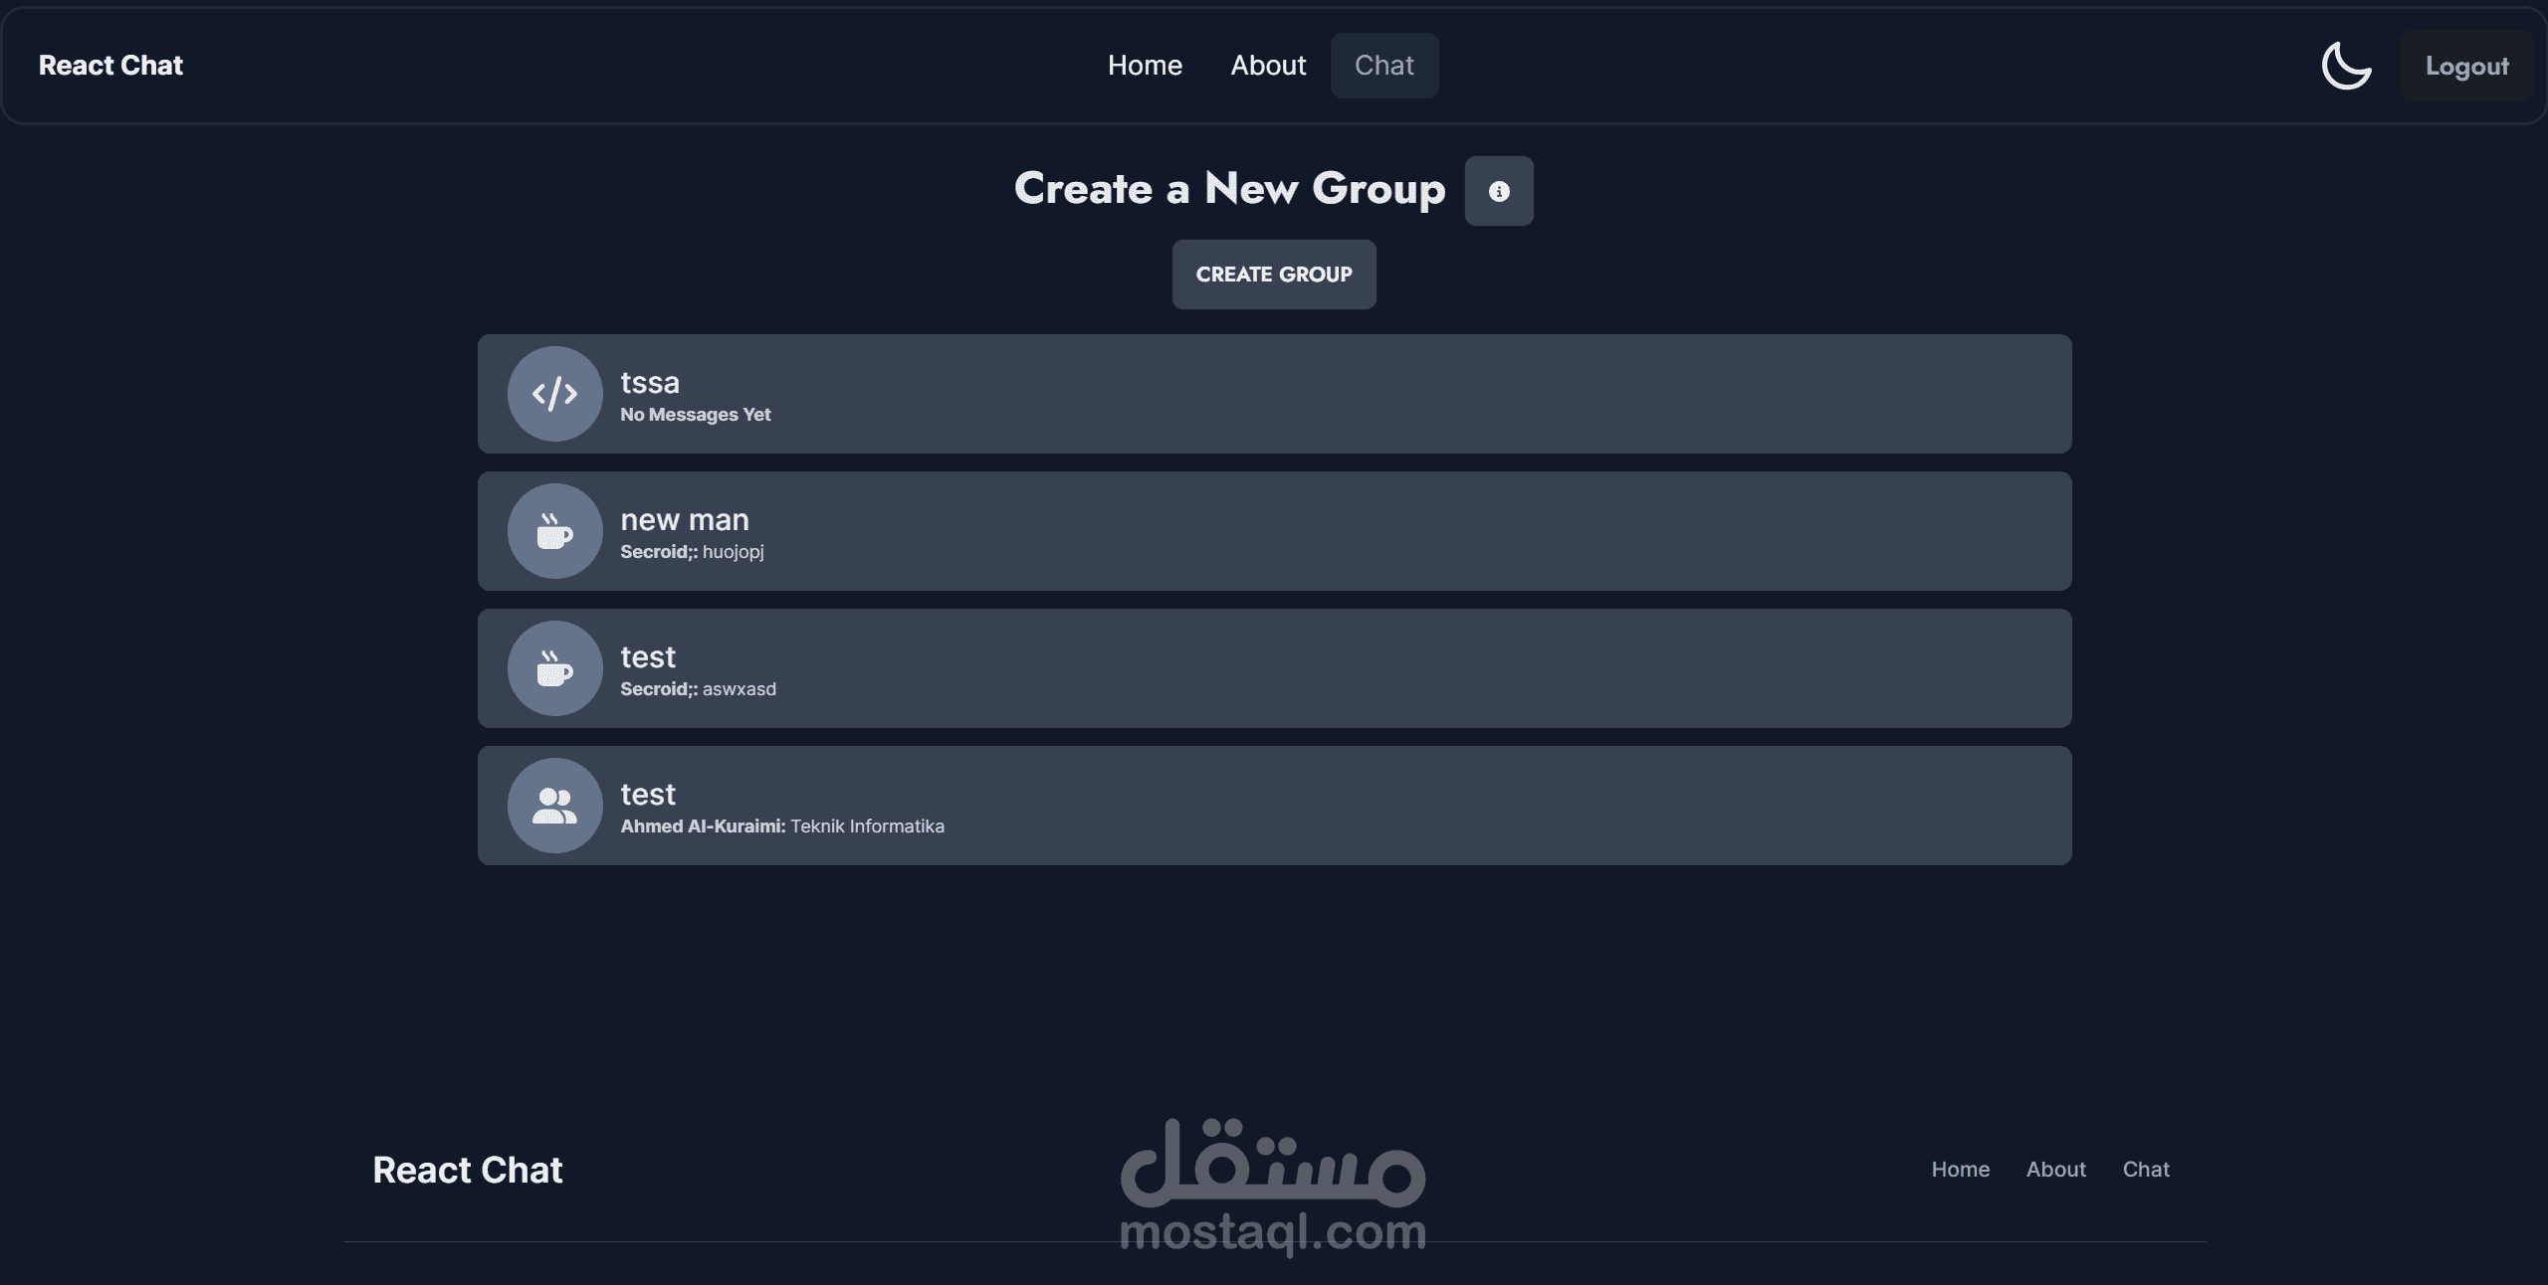
Task: Click the footer About link
Action: (2055, 1170)
